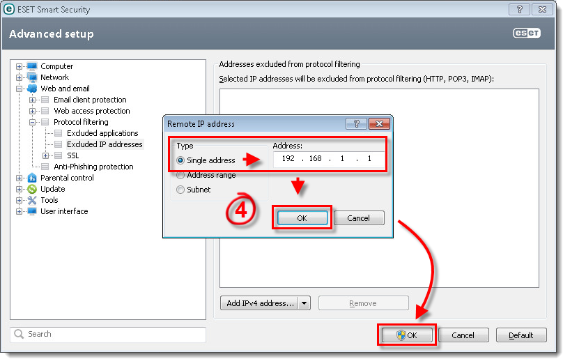Click the Computer monitor icon in tree

pos(31,66)
